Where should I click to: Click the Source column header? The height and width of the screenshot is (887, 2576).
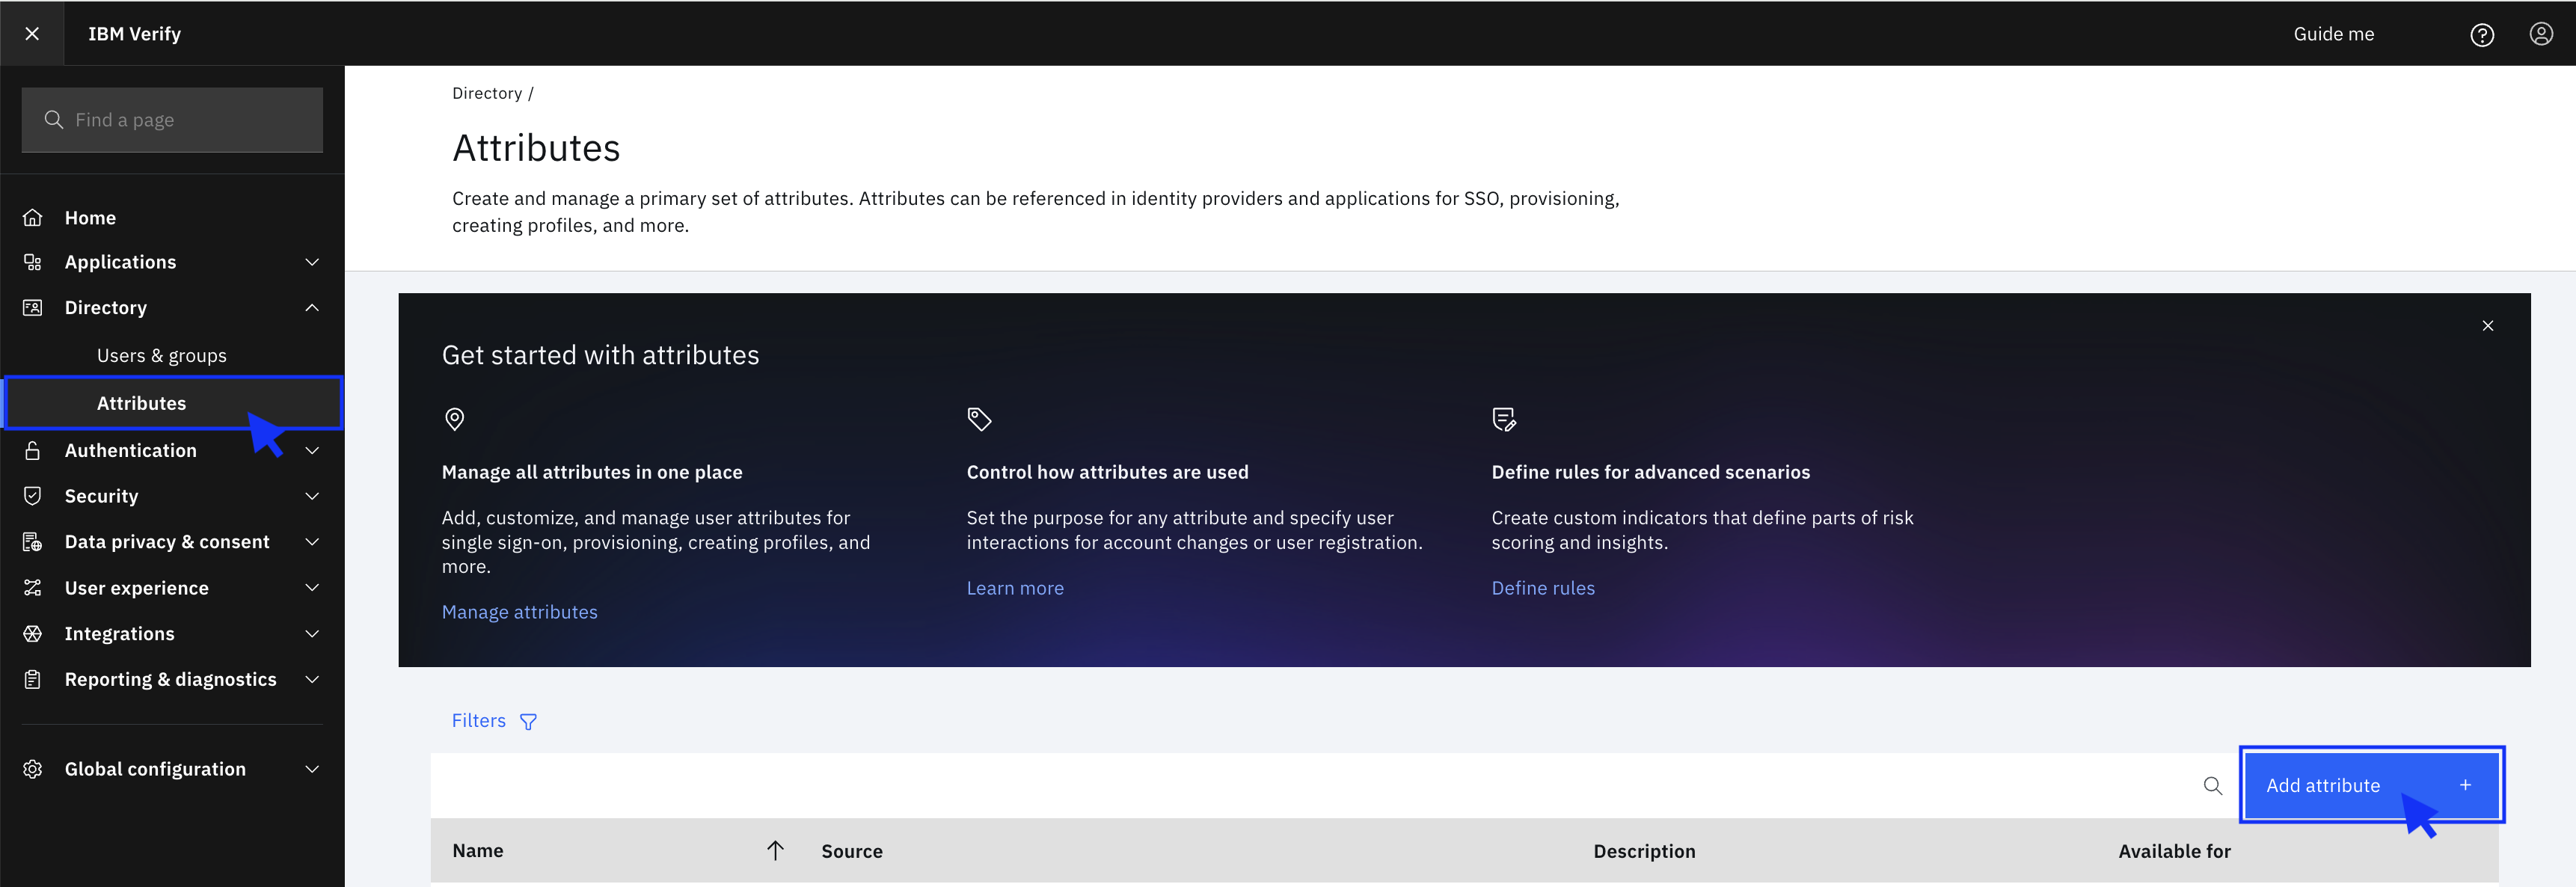point(852,852)
